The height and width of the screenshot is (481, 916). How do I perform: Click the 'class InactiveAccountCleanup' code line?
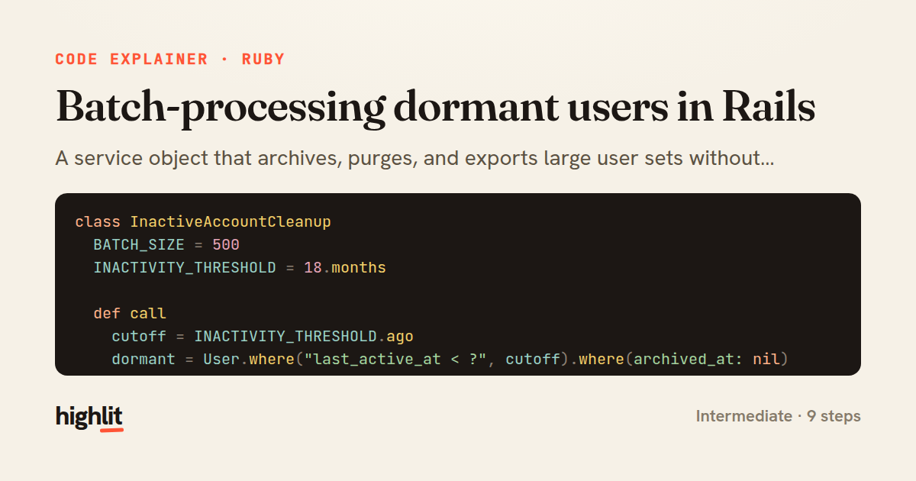coord(203,222)
